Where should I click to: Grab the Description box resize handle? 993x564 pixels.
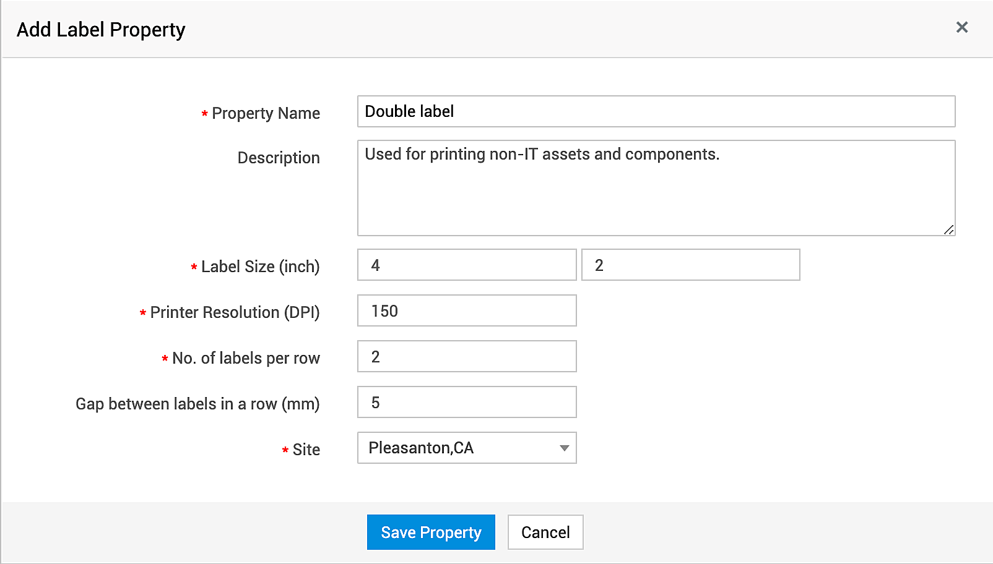click(x=949, y=229)
